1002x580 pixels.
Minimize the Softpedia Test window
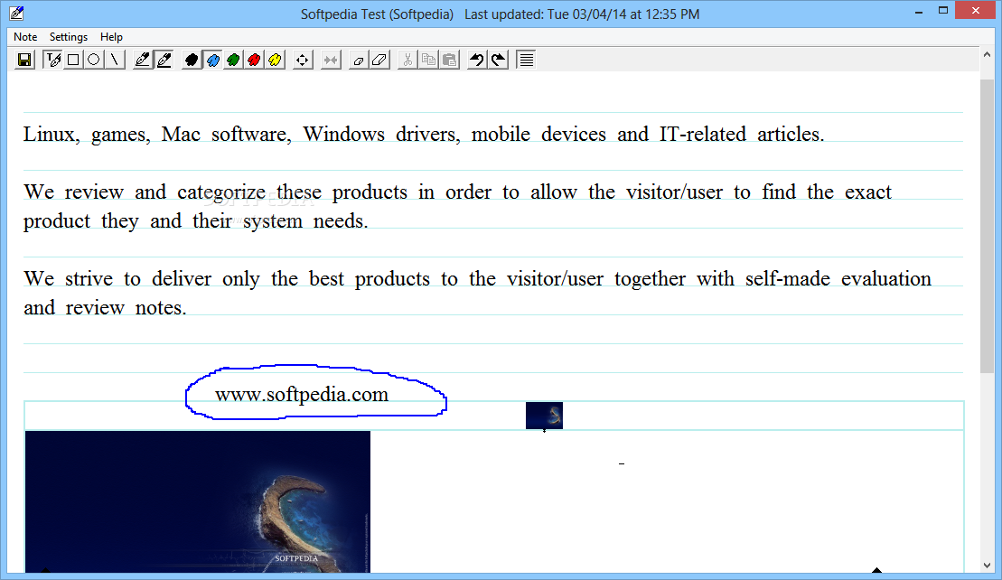tap(919, 12)
